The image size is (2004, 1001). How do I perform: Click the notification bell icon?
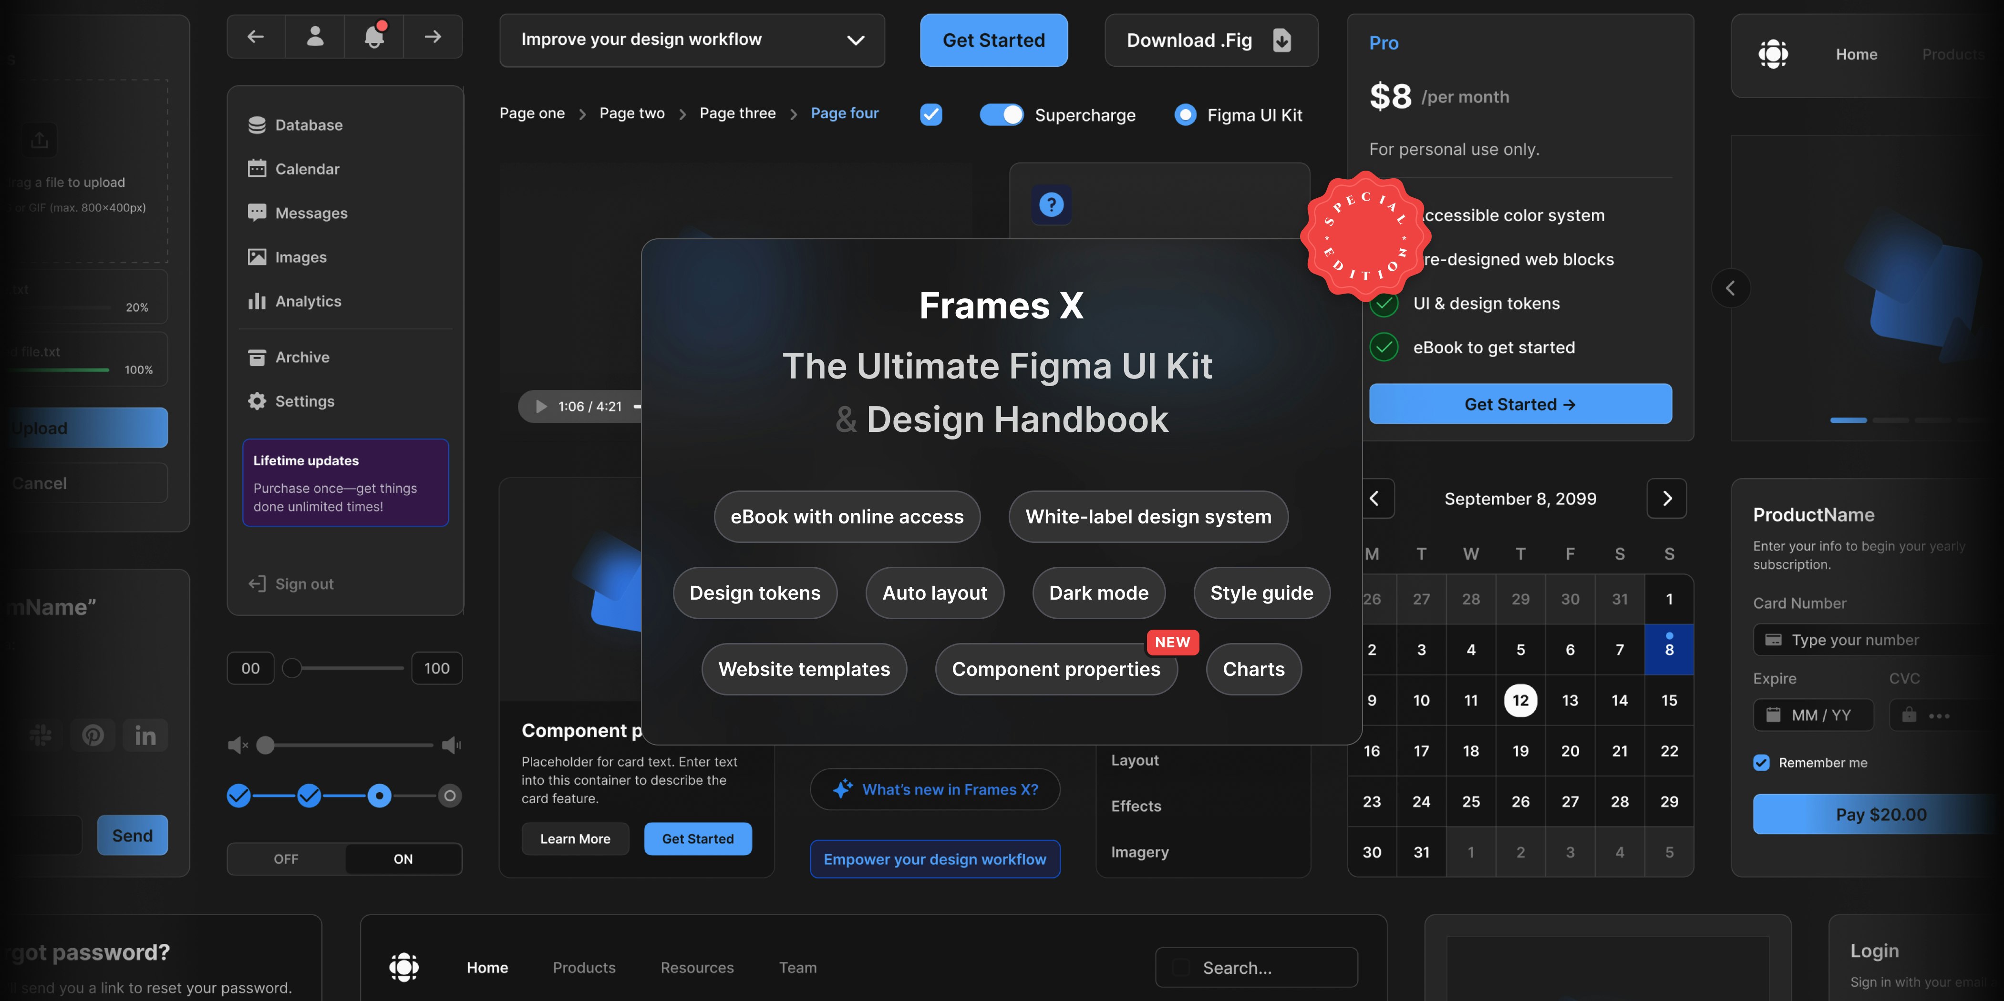374,37
